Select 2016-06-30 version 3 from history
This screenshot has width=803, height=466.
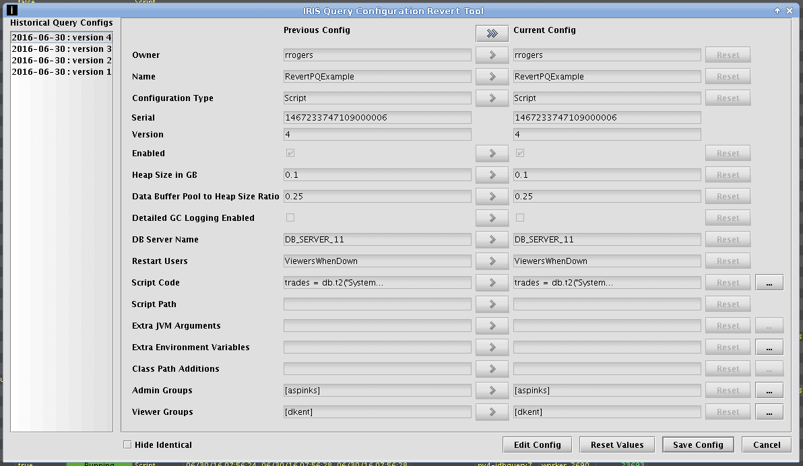pyautogui.click(x=61, y=49)
